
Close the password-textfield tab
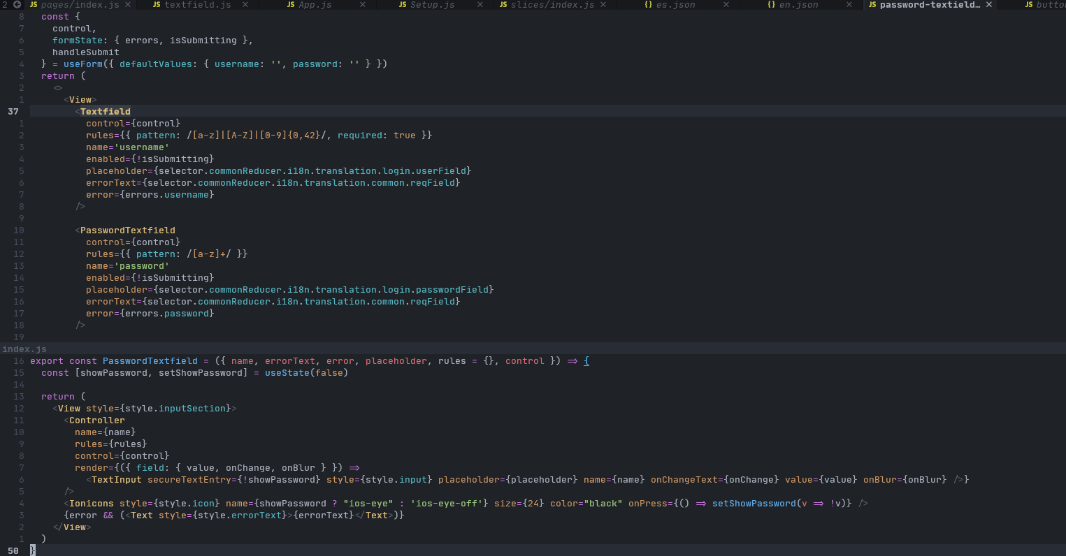989,5
